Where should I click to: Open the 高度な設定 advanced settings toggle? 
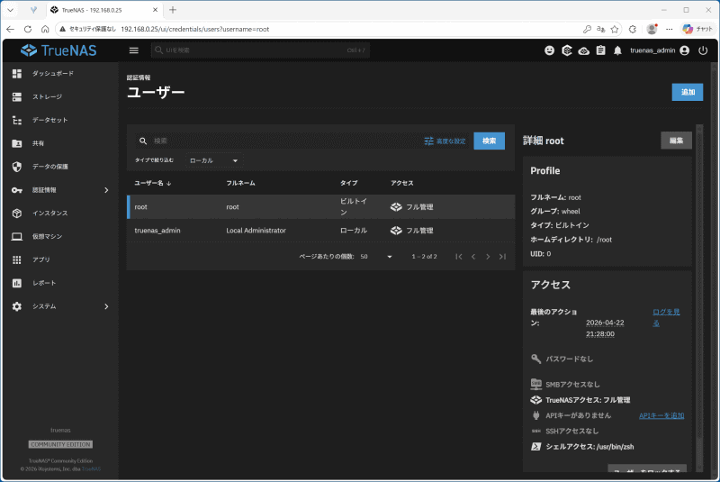(x=445, y=141)
